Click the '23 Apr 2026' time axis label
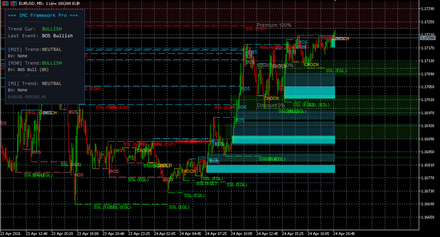 (10, 234)
